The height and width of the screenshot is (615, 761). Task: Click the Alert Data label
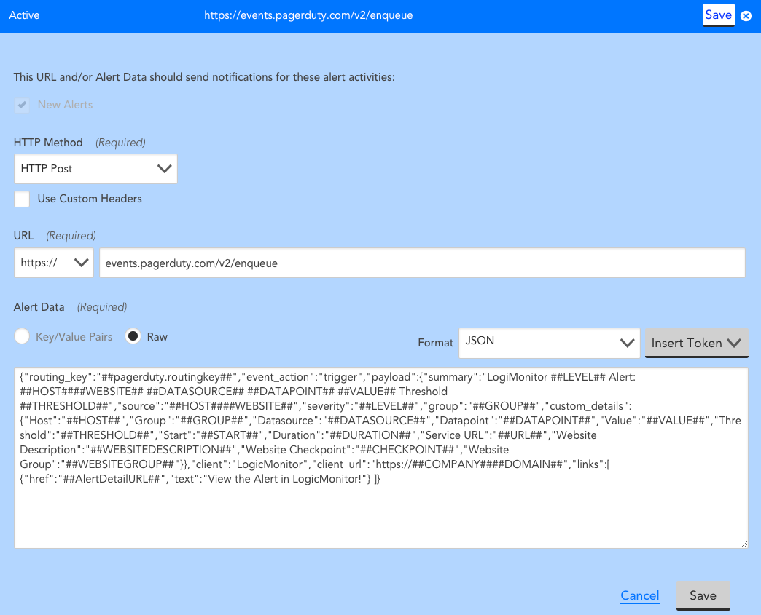pyautogui.click(x=39, y=307)
